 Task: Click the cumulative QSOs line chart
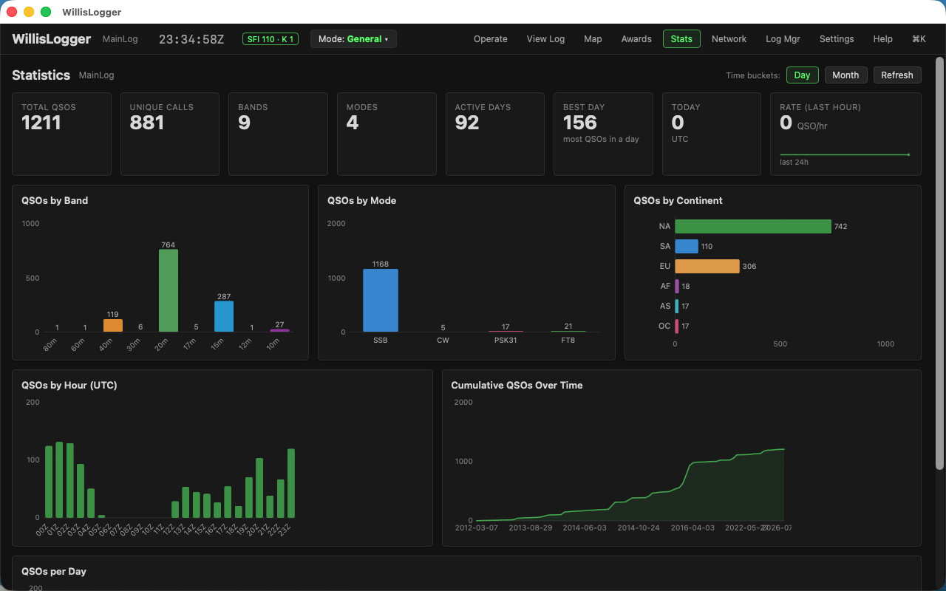pyautogui.click(x=630, y=485)
